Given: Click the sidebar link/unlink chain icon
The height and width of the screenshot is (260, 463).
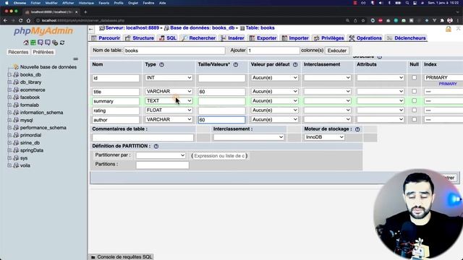Looking at the screenshot, I should point(75,59).
